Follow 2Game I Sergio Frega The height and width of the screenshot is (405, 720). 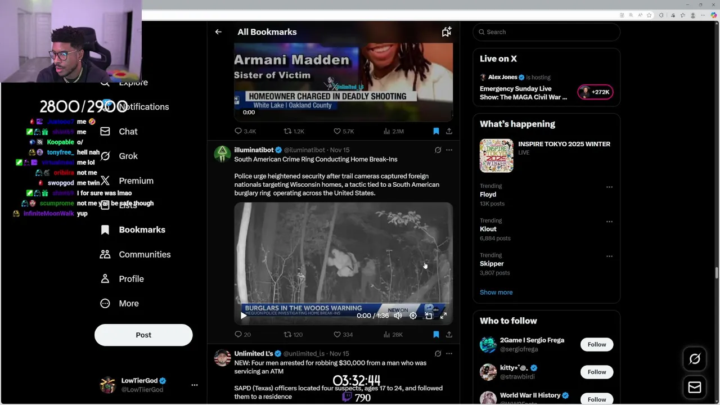597,344
